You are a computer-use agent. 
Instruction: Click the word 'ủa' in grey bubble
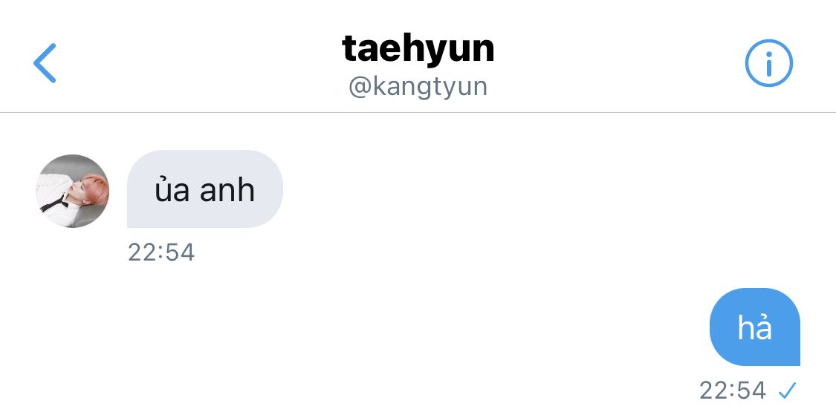click(x=172, y=189)
